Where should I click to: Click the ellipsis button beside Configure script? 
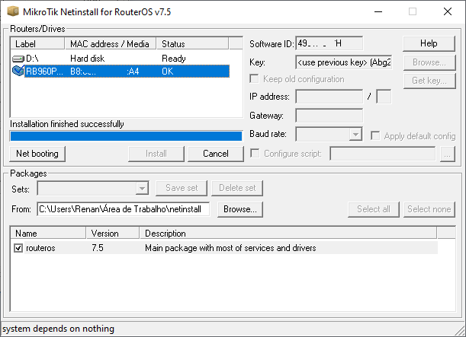[447, 154]
